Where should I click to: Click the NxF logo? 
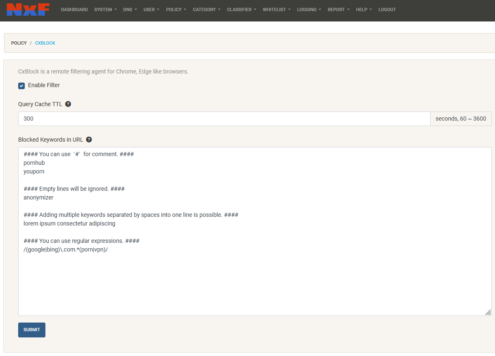(x=28, y=9)
